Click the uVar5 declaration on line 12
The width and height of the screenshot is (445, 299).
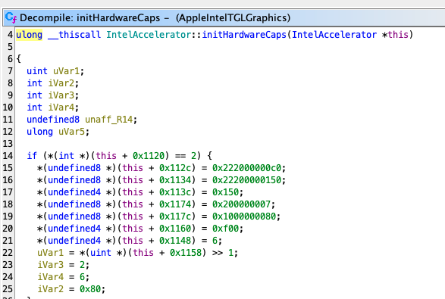(x=72, y=132)
